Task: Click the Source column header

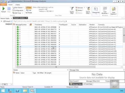Action: 73,25
